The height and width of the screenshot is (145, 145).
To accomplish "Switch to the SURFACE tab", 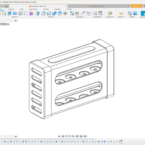I will click(11, 9).
